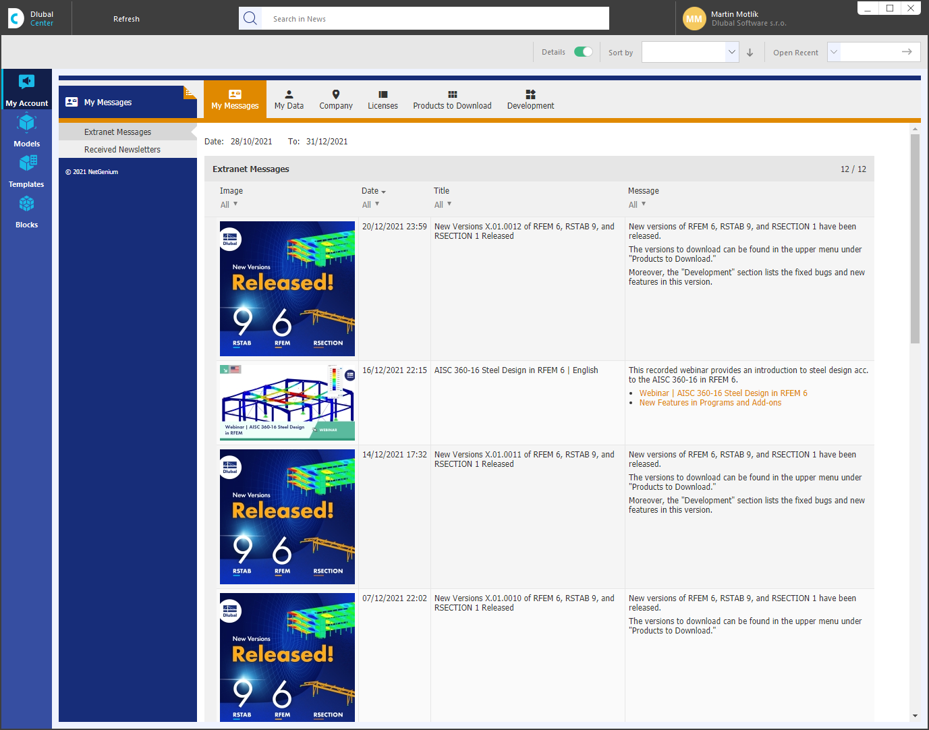Switch to Products to Download tab
Viewport: 929px width, 730px height.
click(452, 99)
